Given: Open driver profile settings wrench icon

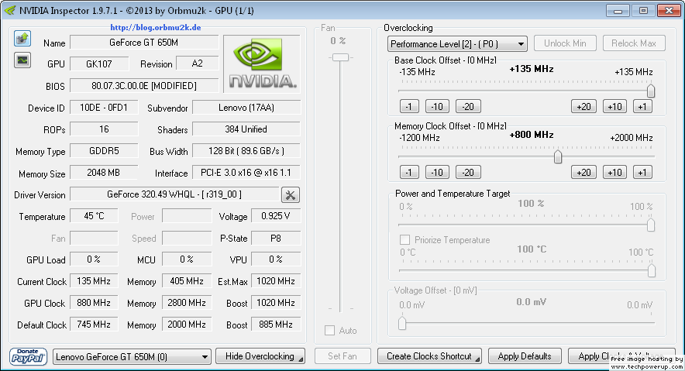Looking at the screenshot, I should 291,194.
